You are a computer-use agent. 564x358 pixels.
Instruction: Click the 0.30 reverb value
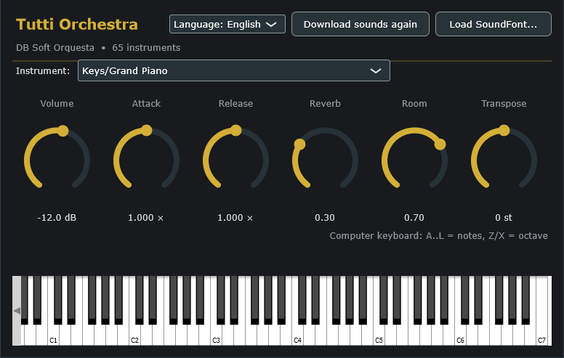(325, 217)
